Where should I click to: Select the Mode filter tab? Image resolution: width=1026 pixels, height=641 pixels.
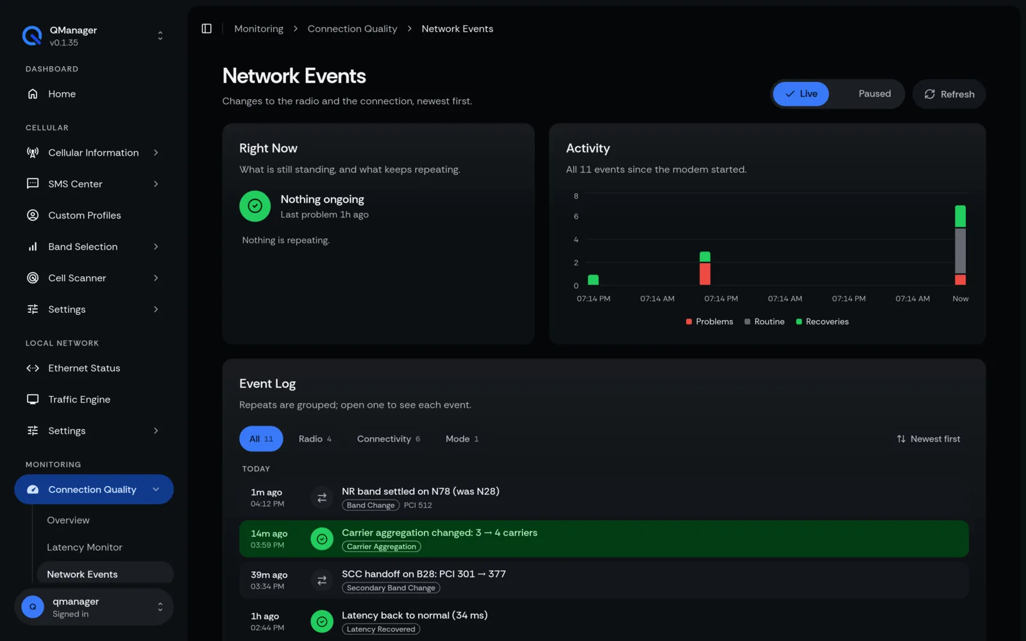(x=462, y=439)
